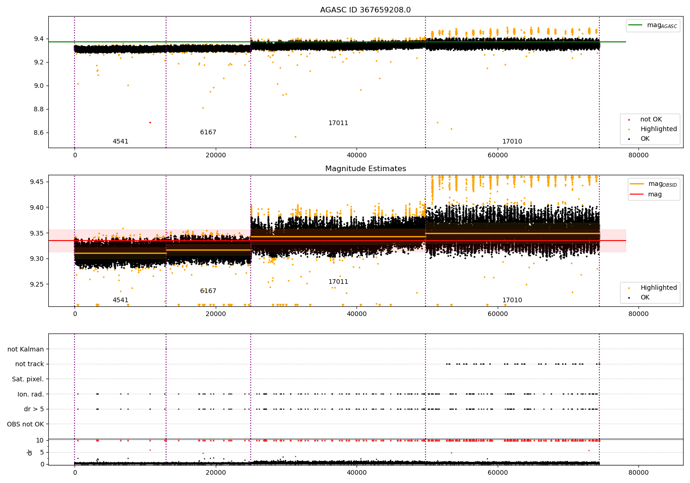690x483 pixels.
Task: Click the 60000 x-tick under the top plot
Action: (x=498, y=155)
